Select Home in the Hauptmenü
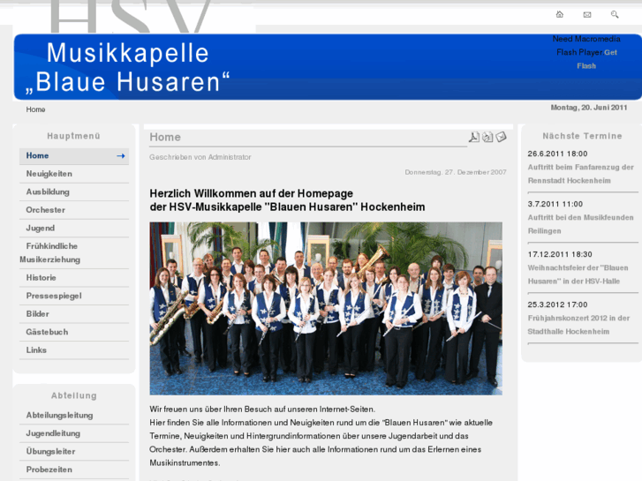 [74, 156]
